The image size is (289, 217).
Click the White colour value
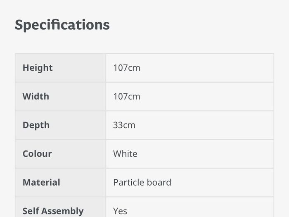click(x=125, y=154)
